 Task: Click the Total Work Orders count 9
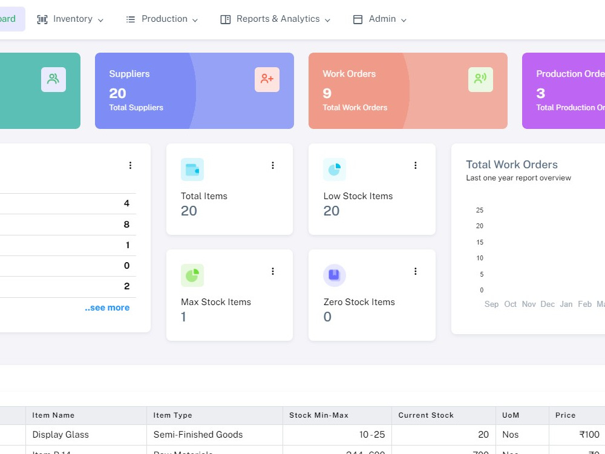click(327, 93)
